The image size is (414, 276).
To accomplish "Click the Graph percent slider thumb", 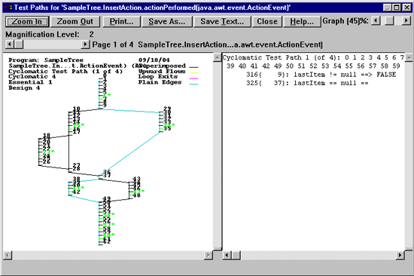I will [x=389, y=20].
